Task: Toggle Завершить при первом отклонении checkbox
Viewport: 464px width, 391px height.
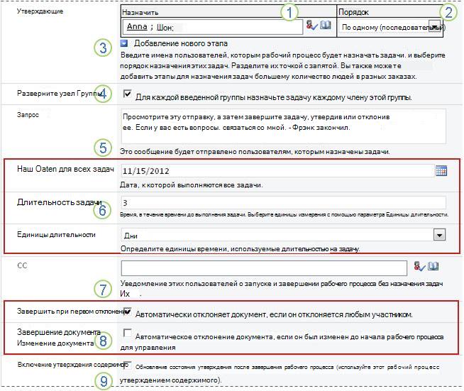Action: tap(127, 311)
